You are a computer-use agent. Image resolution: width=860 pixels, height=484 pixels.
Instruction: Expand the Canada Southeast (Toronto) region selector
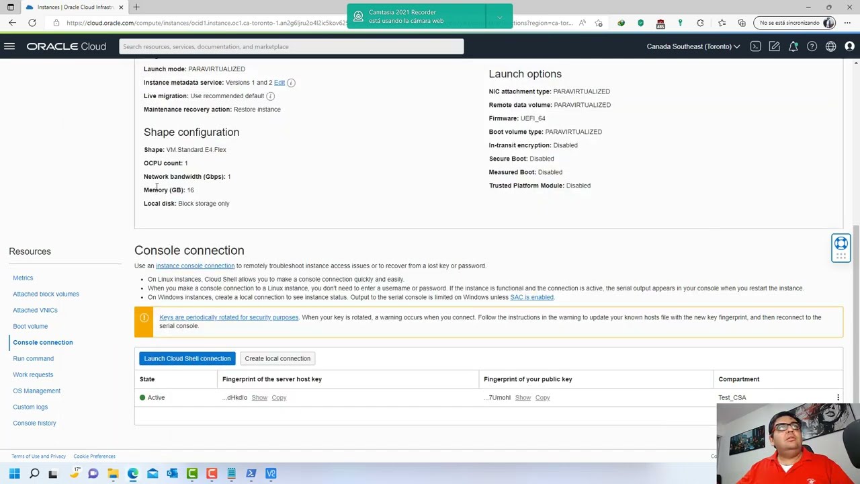tap(693, 46)
